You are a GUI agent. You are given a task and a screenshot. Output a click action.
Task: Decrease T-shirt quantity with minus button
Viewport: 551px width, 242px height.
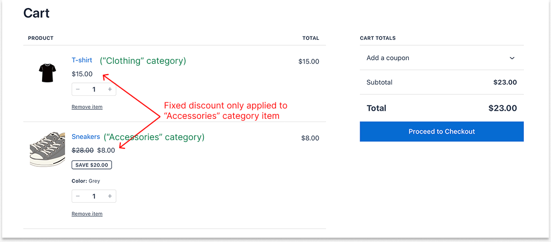click(78, 89)
